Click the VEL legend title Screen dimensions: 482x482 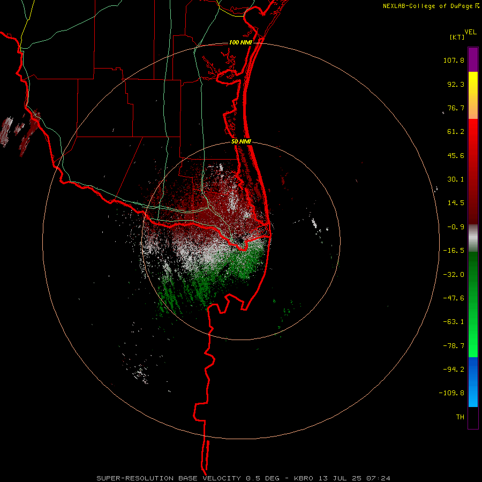click(x=470, y=32)
